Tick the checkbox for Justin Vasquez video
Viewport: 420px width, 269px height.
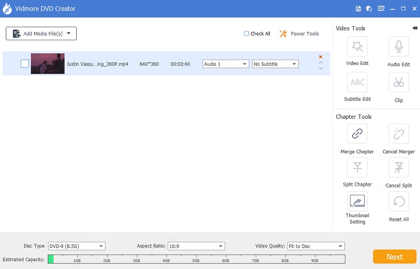click(25, 64)
